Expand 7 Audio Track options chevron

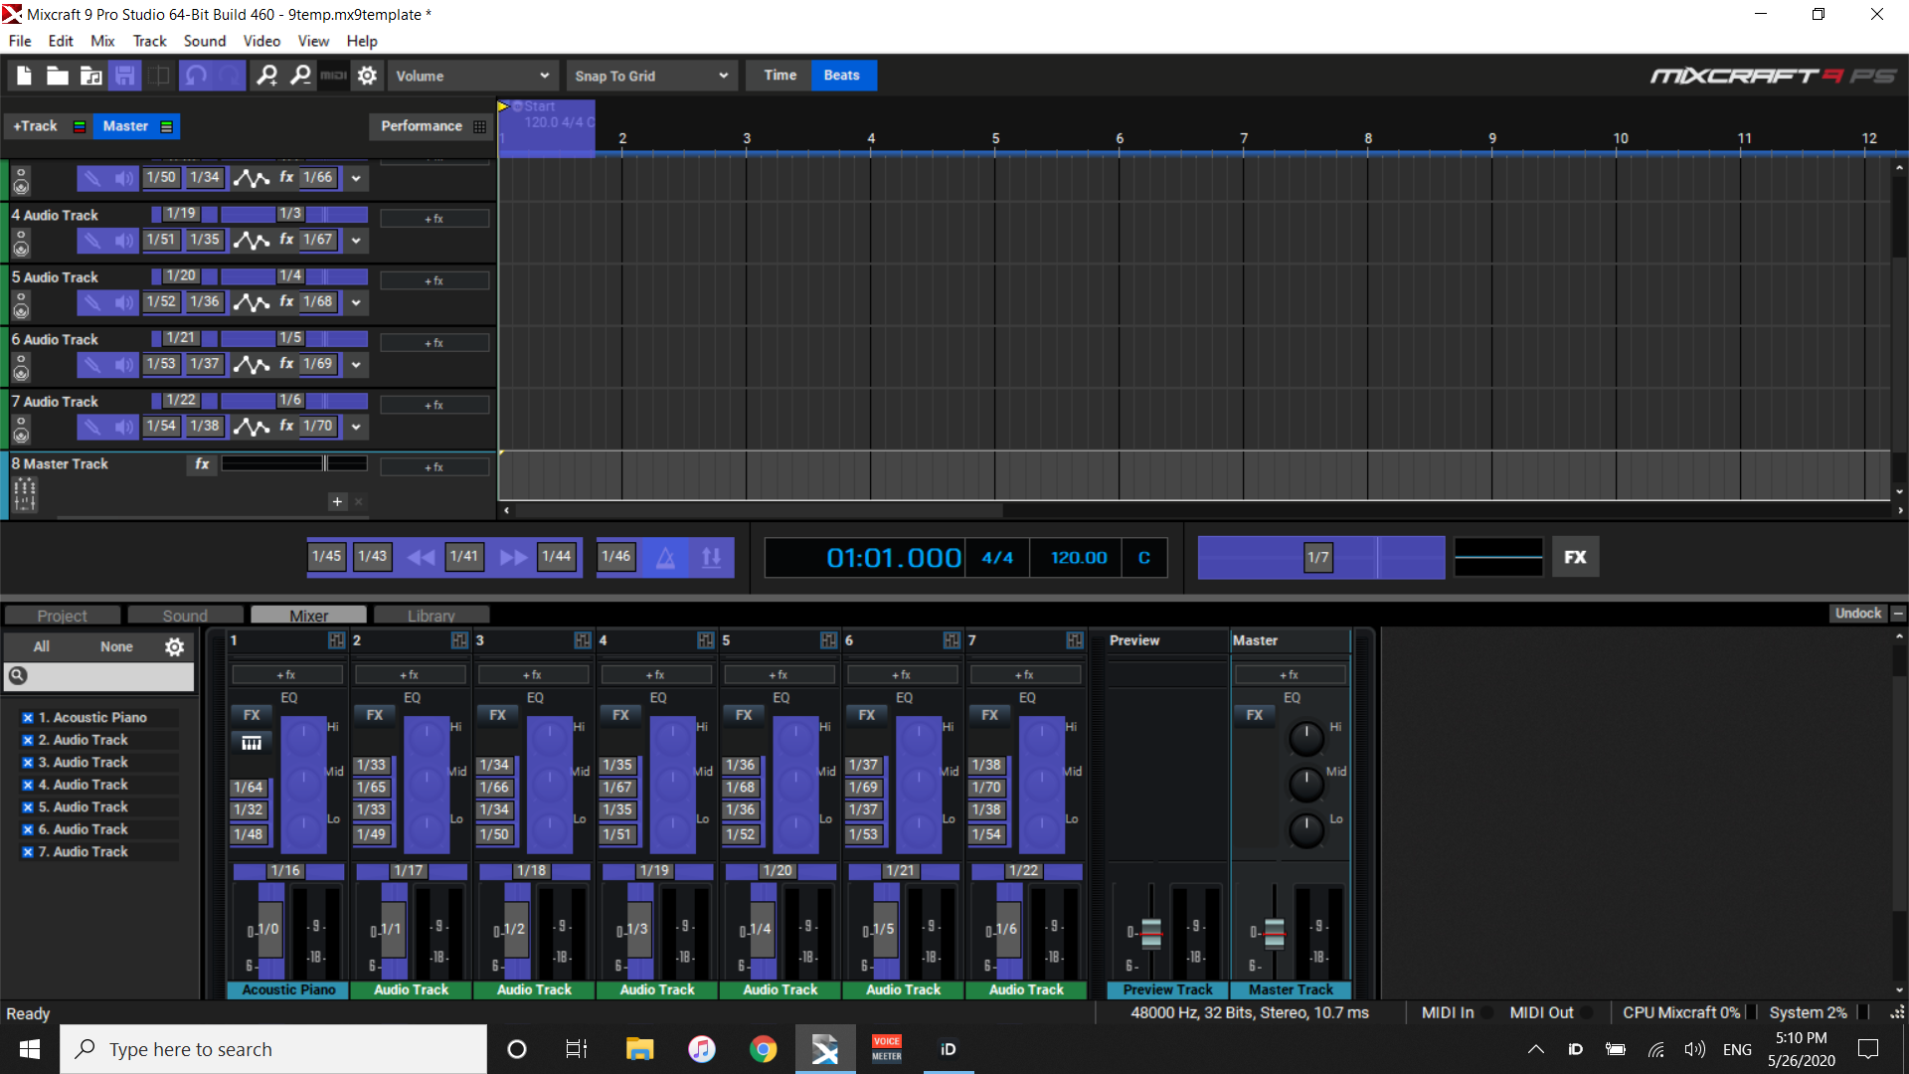click(356, 428)
